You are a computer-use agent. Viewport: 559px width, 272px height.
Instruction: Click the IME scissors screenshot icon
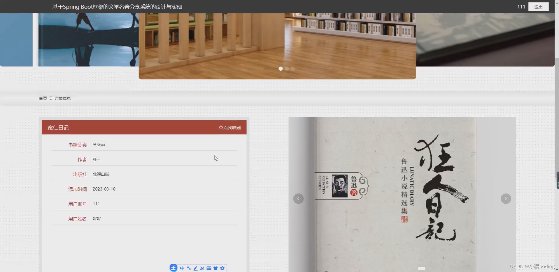202,268
